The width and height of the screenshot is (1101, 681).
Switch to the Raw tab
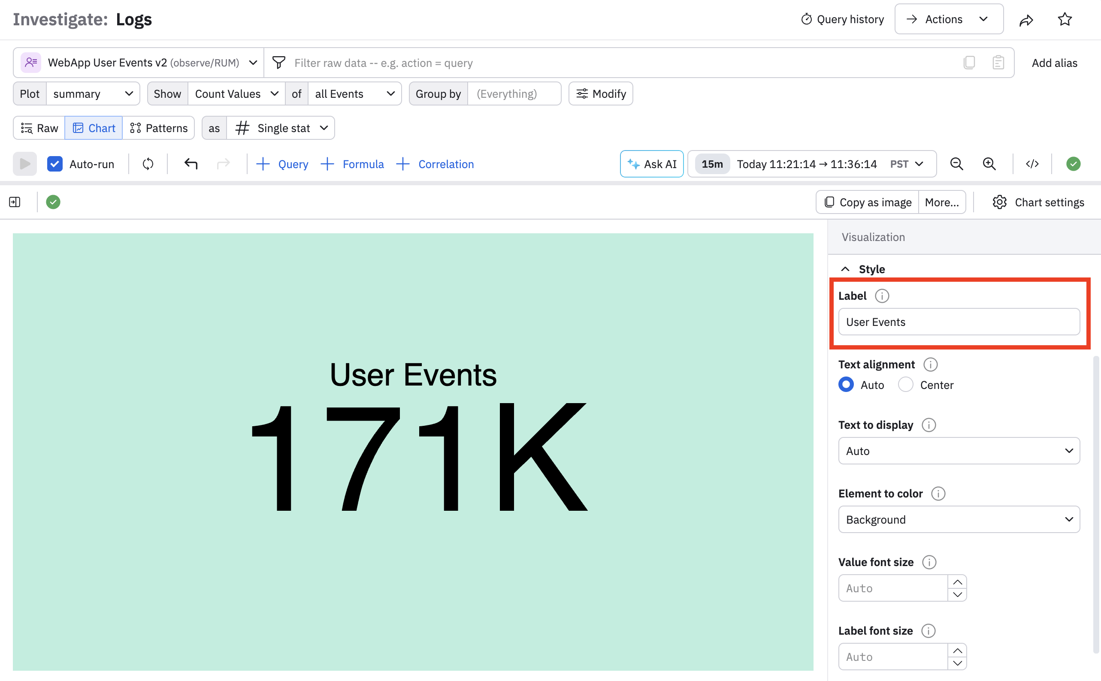pos(39,128)
